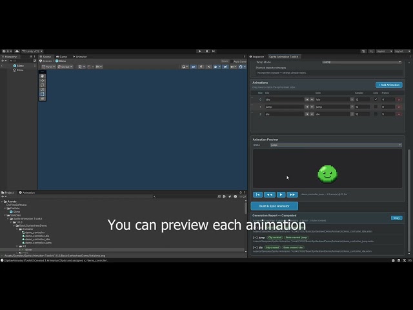Open the scene effects dropdown
Viewport: 413px width, 310px height.
coord(217,67)
